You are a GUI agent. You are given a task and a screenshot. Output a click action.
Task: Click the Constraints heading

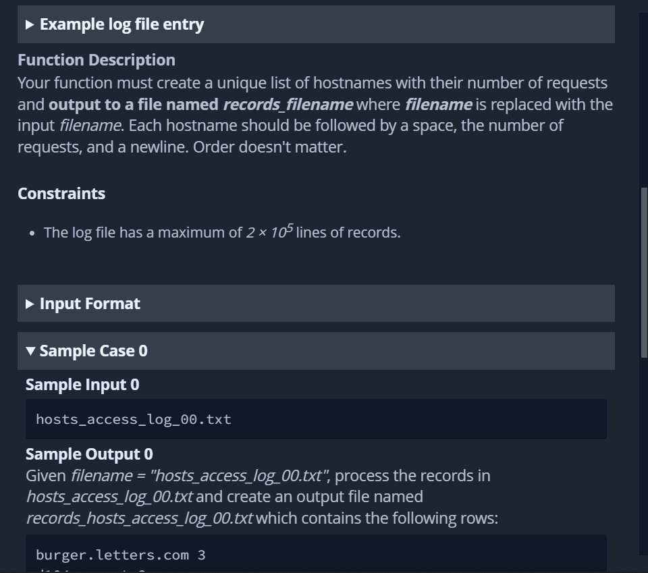(61, 194)
